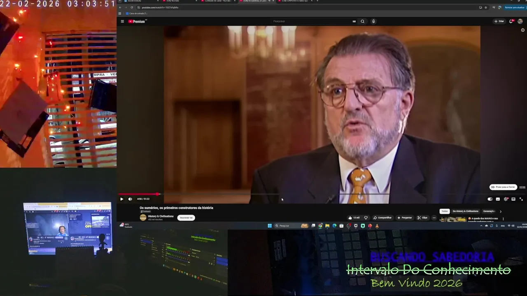
Task: Click Reiniciar para atualizar button
Action: (514, 7)
